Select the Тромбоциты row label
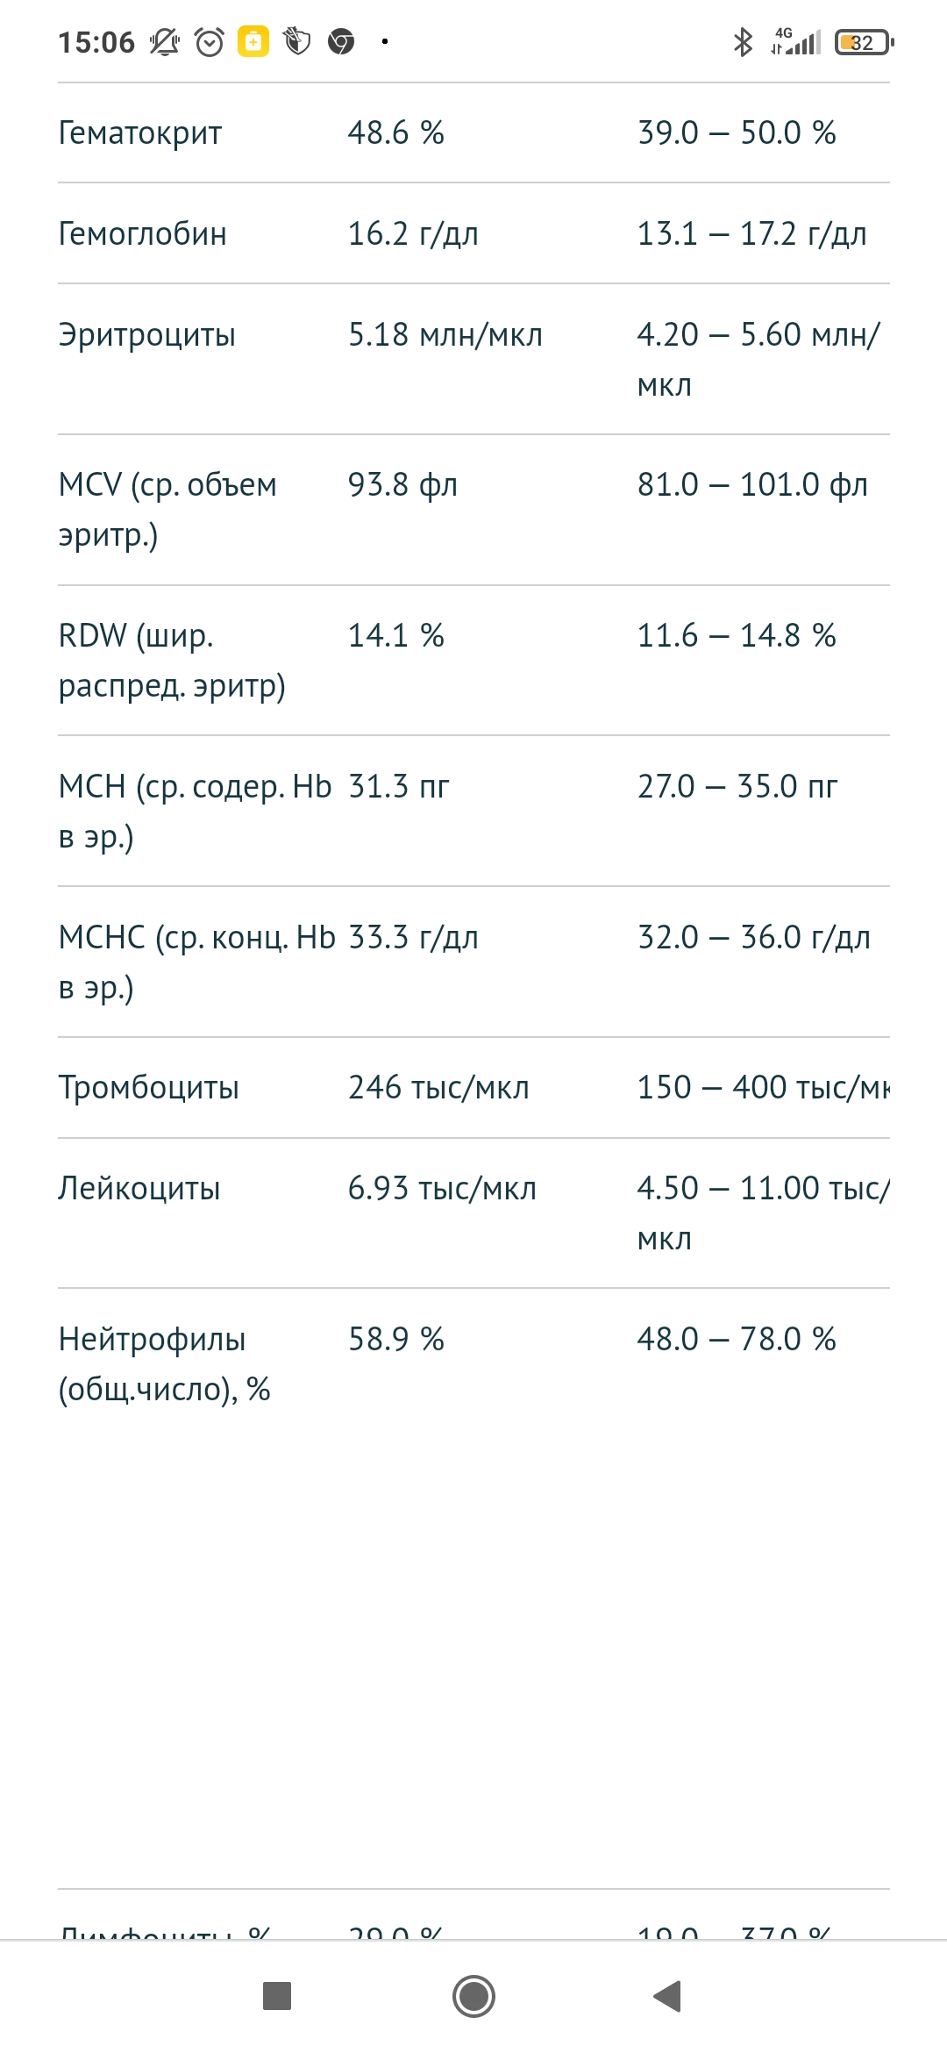The height and width of the screenshot is (2053, 947). [x=149, y=1088]
